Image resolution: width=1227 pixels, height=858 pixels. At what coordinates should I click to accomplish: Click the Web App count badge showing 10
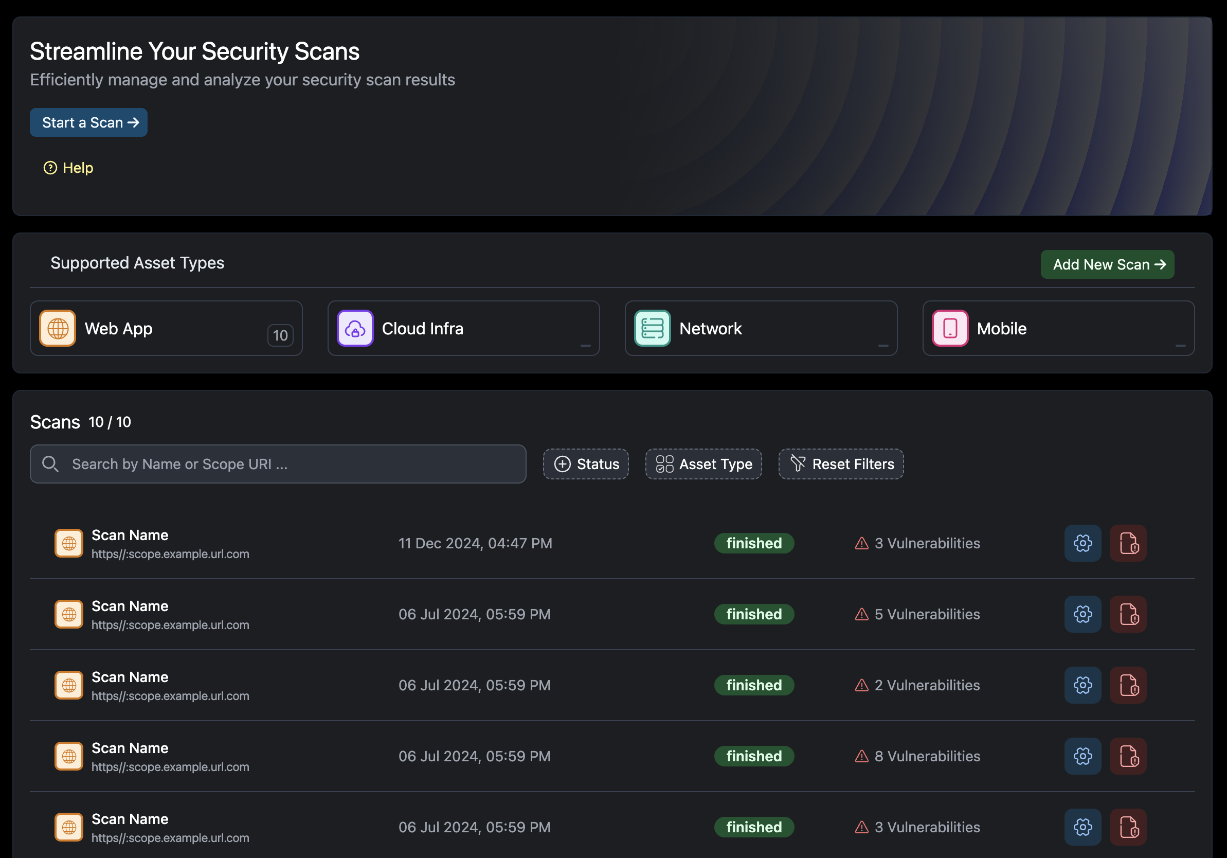point(280,335)
